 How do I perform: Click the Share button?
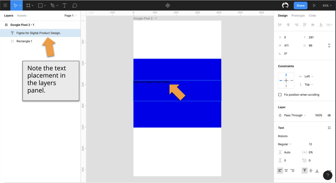point(300,6)
